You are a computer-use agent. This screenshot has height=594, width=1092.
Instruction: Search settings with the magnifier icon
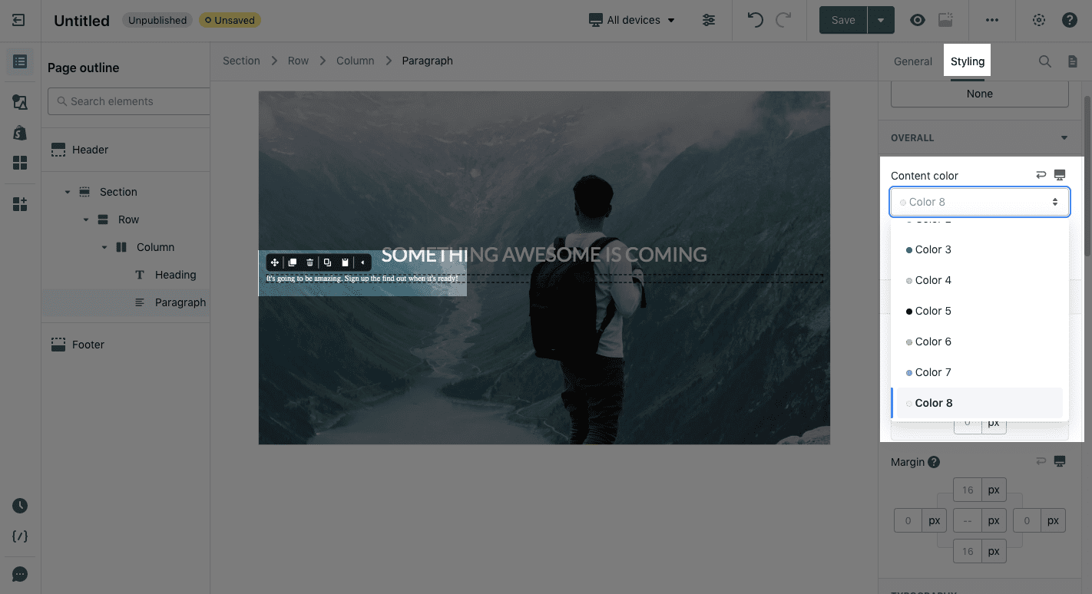click(x=1044, y=61)
